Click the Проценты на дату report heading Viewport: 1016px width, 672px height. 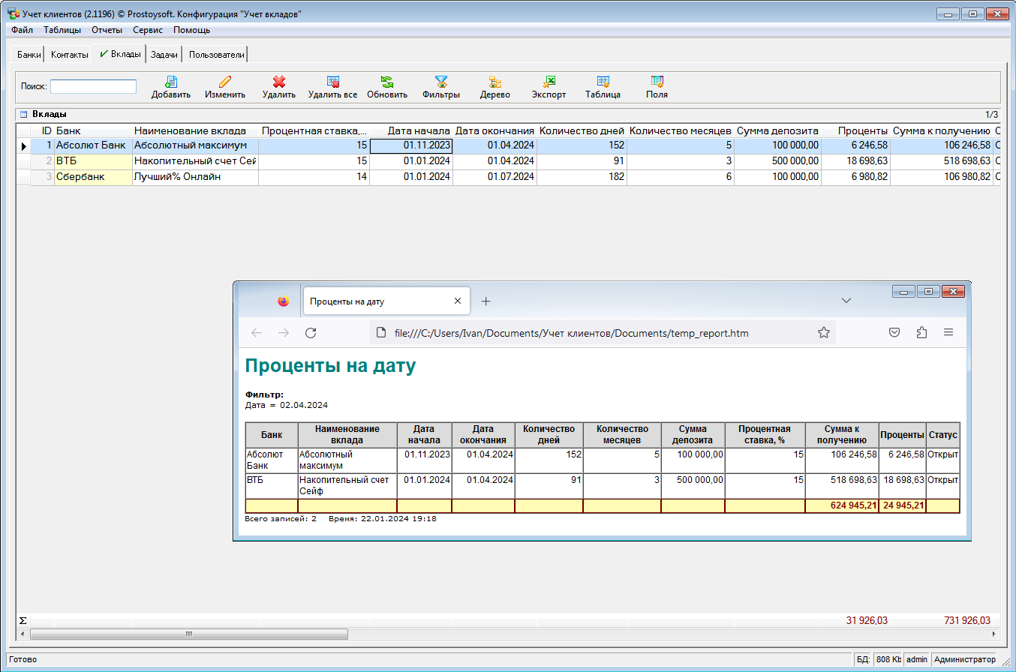[x=330, y=366]
